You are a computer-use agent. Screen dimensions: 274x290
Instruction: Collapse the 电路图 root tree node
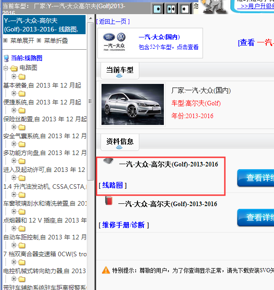tap(6, 68)
